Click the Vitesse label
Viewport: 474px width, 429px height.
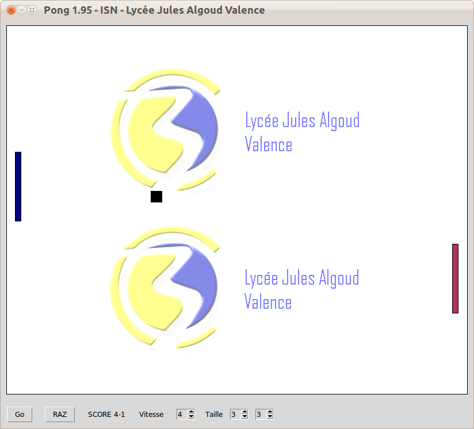pos(151,414)
